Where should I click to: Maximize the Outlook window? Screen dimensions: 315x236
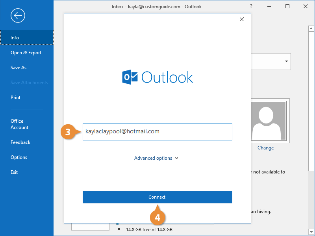pos(287,6)
